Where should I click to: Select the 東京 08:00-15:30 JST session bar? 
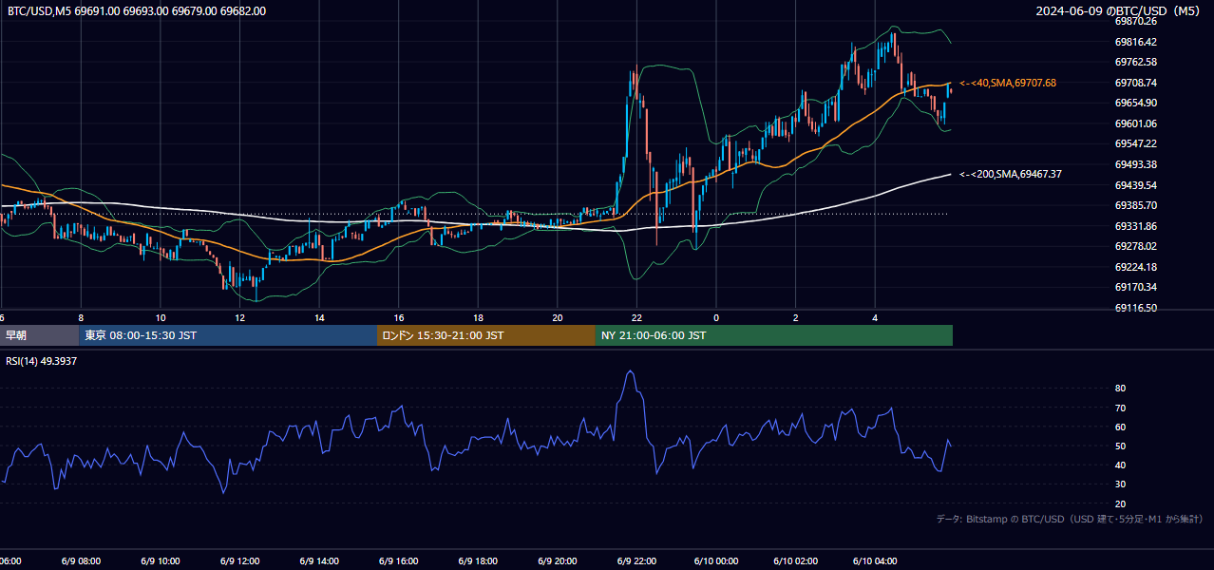tap(228, 335)
